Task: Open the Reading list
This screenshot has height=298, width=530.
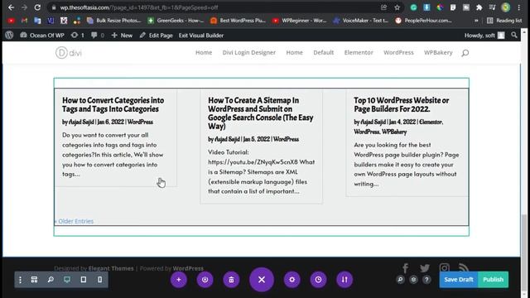Action: coord(504,21)
